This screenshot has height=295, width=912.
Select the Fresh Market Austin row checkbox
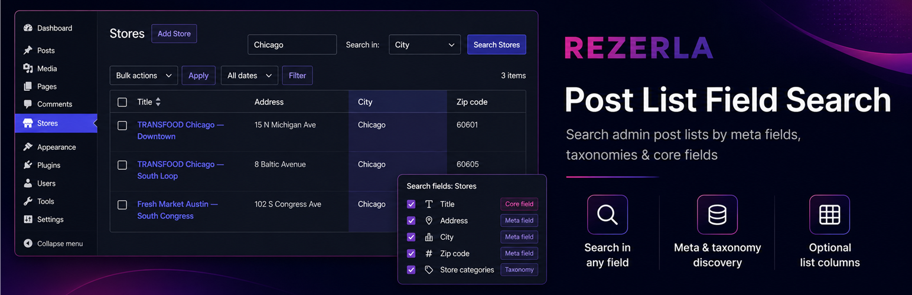[x=122, y=205]
